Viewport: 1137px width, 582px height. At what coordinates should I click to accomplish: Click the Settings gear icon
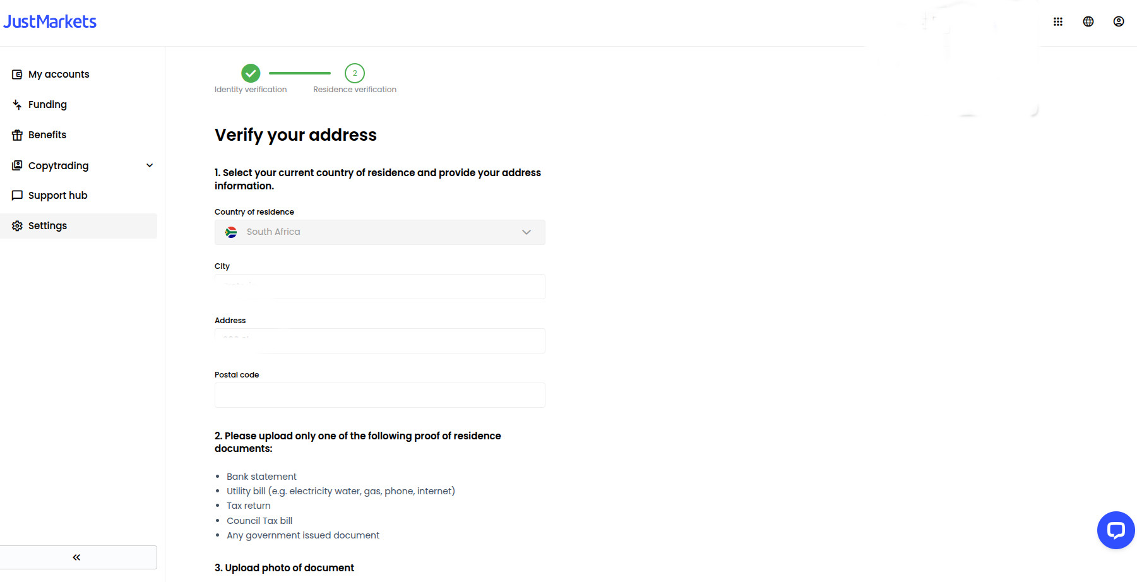pyautogui.click(x=16, y=225)
